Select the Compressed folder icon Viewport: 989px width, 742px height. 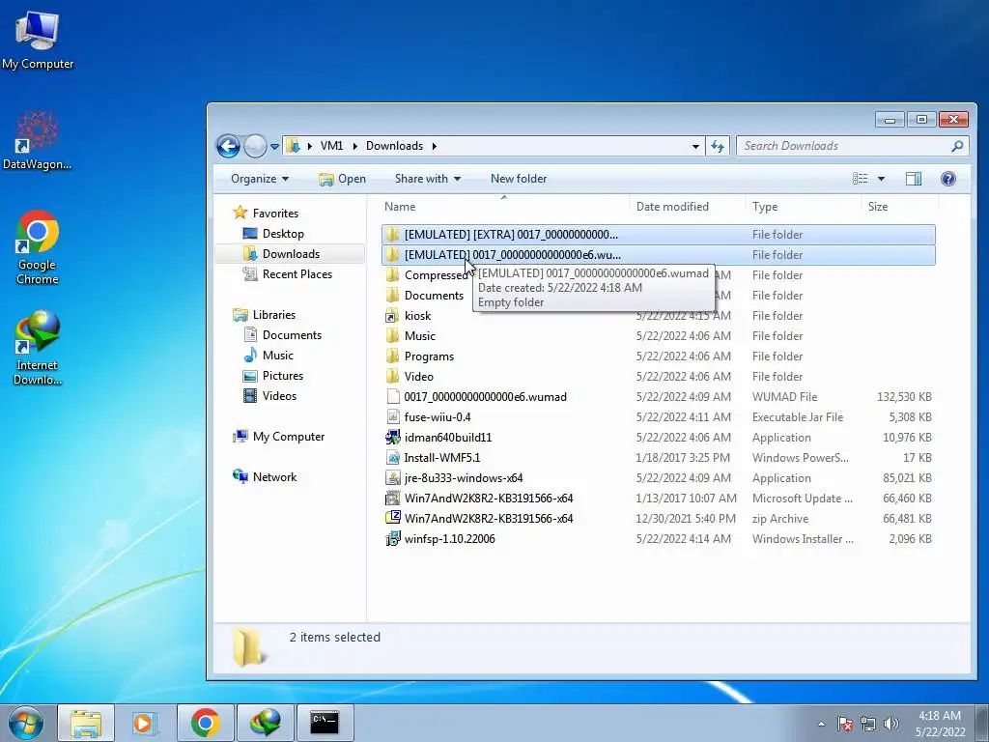click(x=392, y=275)
